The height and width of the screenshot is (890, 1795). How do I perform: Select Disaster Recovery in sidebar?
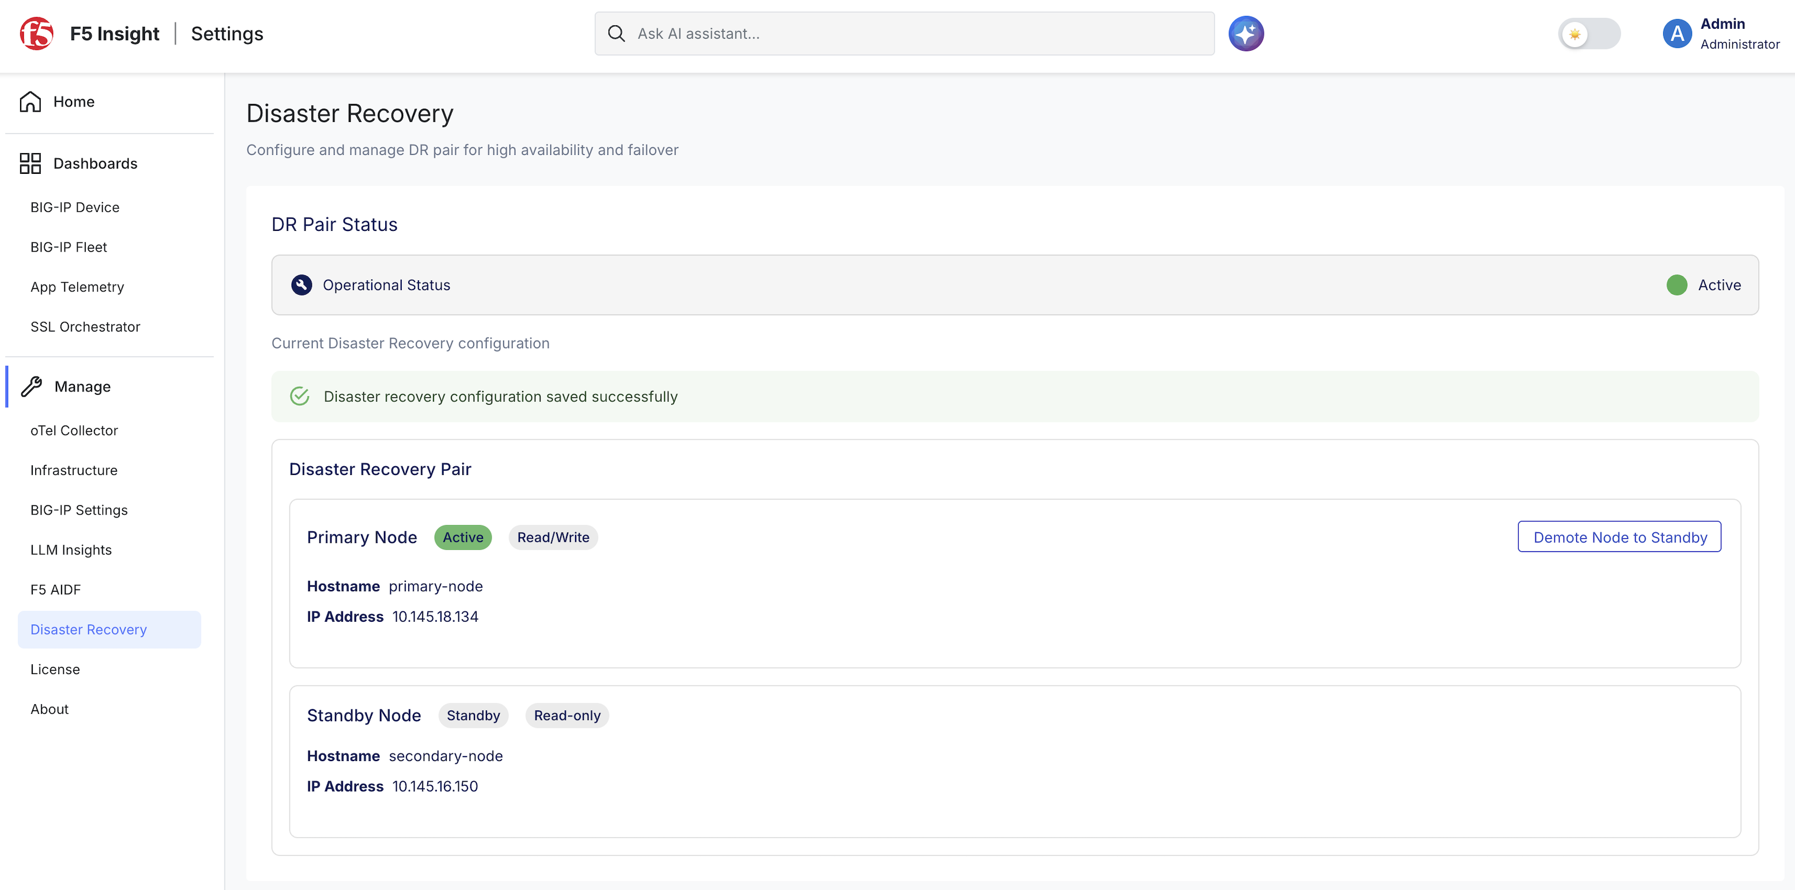pyautogui.click(x=109, y=629)
